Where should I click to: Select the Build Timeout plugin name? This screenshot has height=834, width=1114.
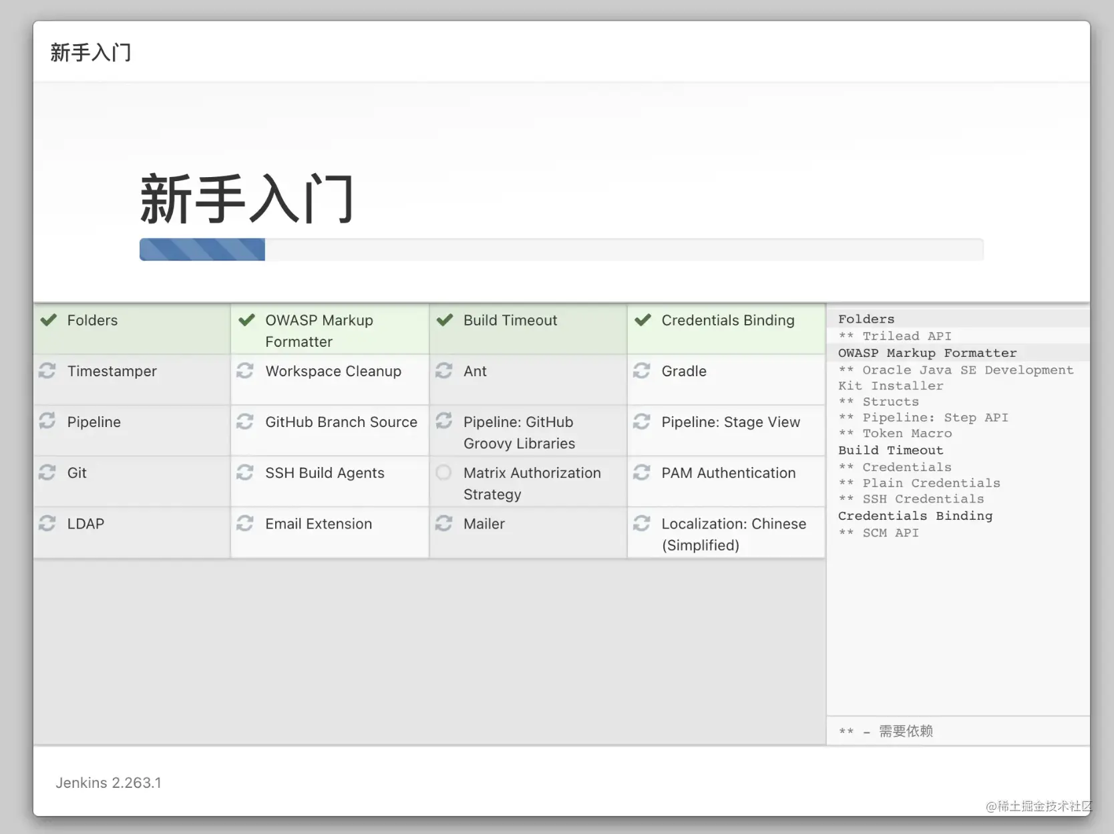(510, 320)
